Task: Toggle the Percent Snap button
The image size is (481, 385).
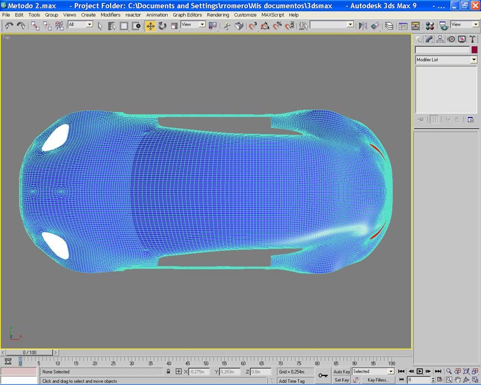Action: 277,26
